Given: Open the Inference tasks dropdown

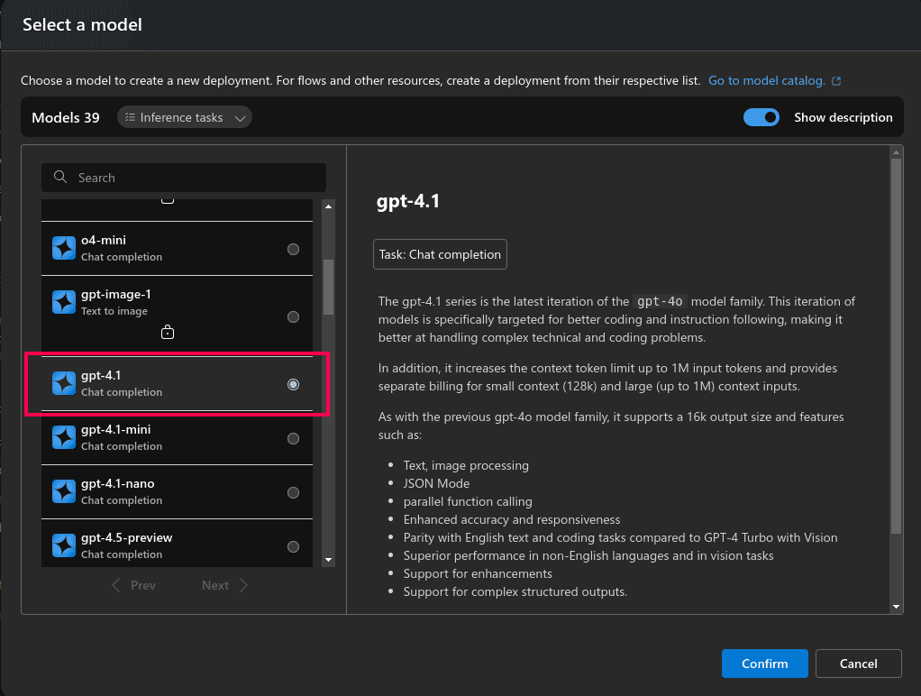Looking at the screenshot, I should point(240,117).
